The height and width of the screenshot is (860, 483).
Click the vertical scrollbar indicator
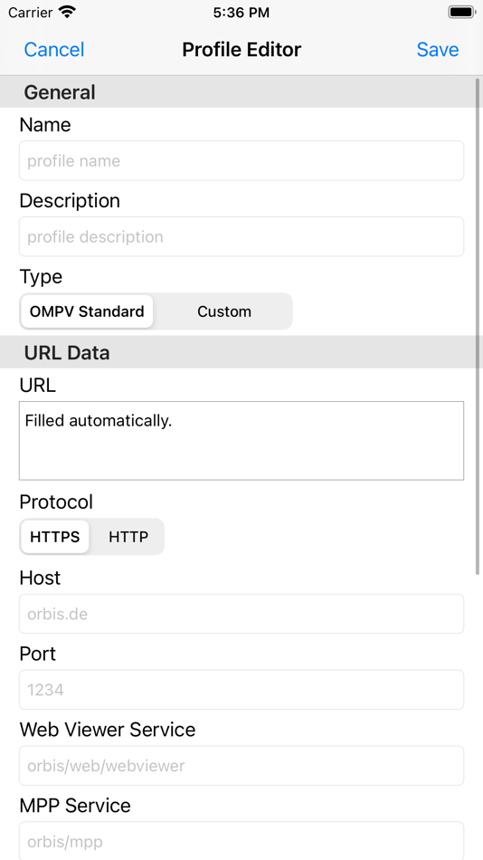478,327
